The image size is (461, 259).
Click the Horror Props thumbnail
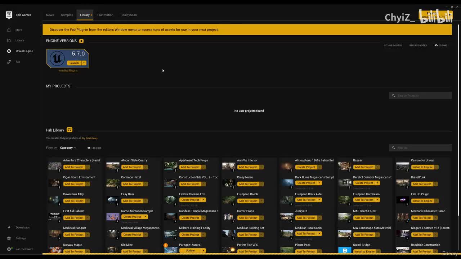(229, 217)
